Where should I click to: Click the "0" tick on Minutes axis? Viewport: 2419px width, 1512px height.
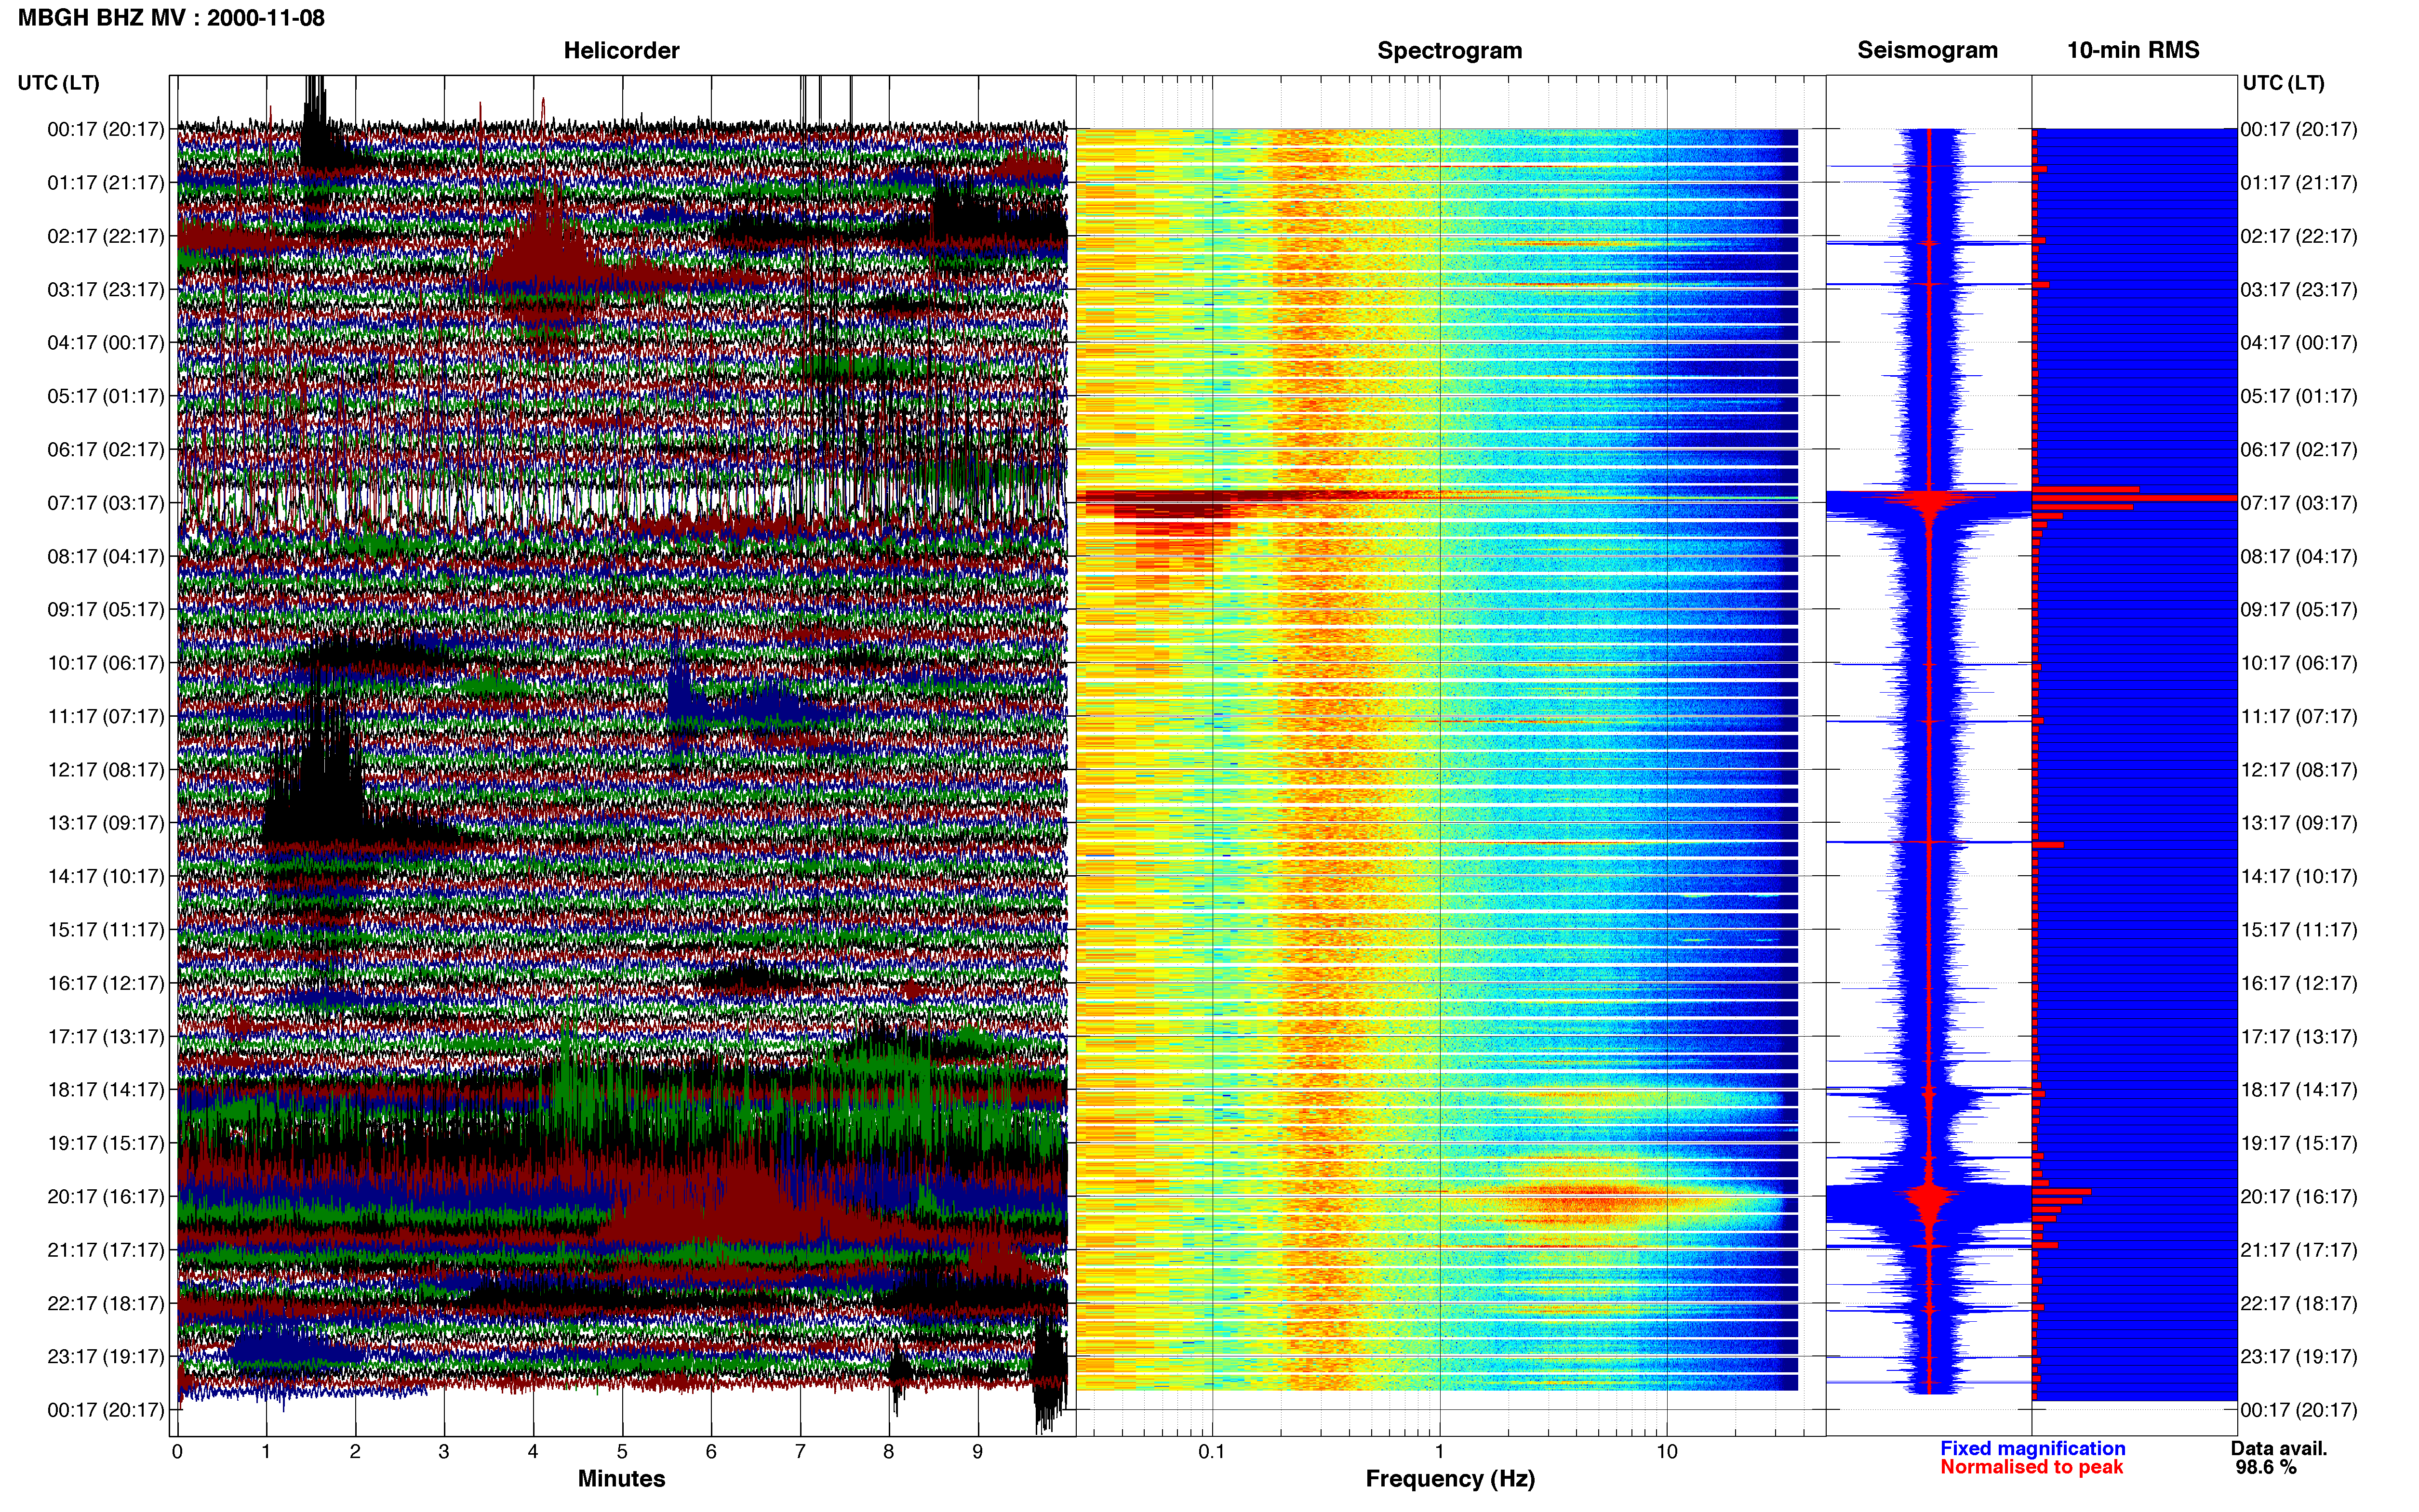tap(177, 1452)
